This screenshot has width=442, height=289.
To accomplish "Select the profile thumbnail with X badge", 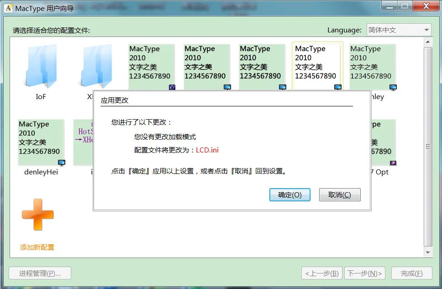I will tap(152, 67).
